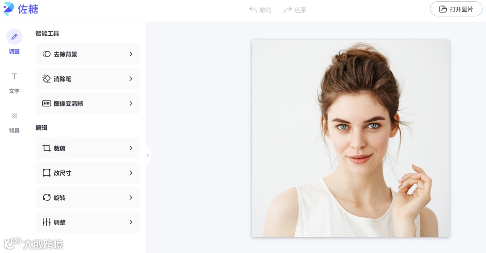Expand the 消除笔 chevron
This screenshot has height=253, width=486.
pyautogui.click(x=131, y=79)
